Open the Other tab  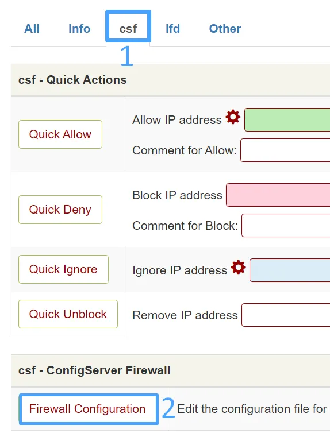(225, 29)
